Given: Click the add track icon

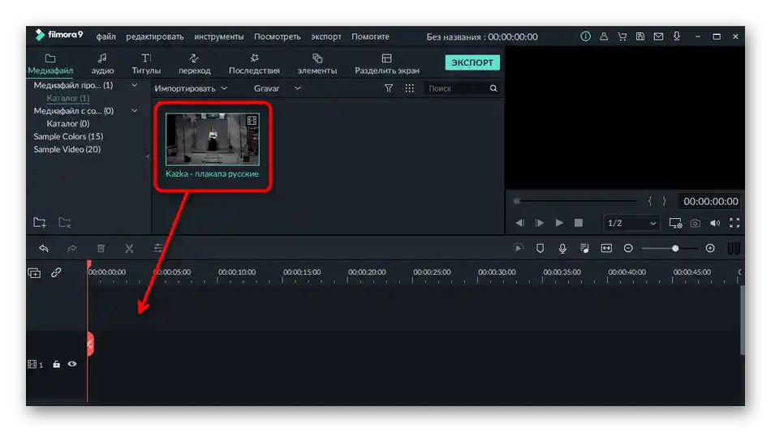Looking at the screenshot, I should [34, 273].
